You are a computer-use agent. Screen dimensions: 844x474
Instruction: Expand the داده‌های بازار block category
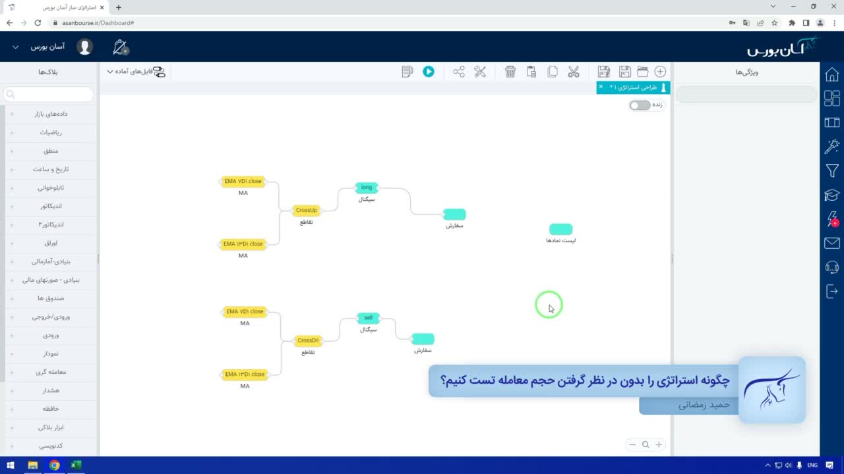[51, 114]
